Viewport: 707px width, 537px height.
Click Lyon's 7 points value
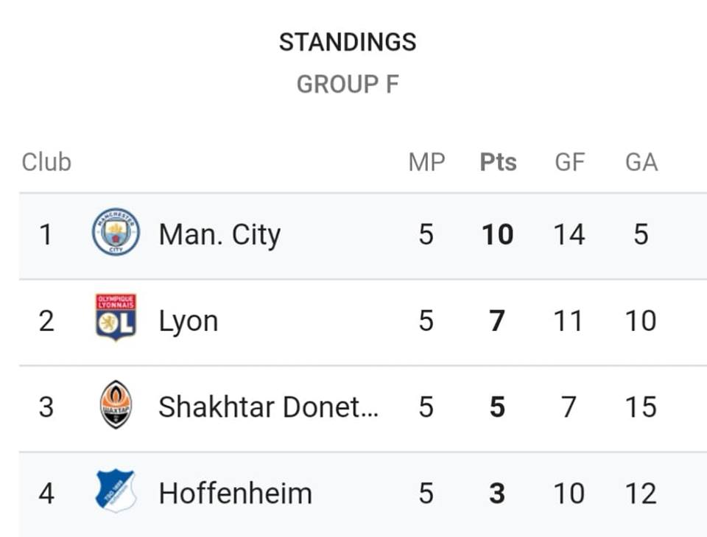pyautogui.click(x=497, y=321)
